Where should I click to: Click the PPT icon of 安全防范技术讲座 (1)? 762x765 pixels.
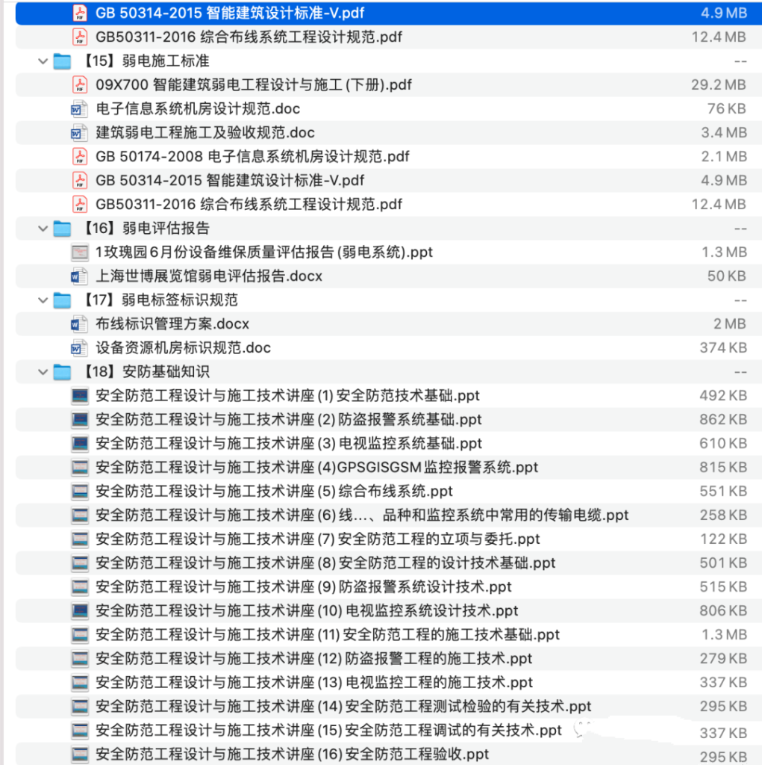tap(79, 395)
